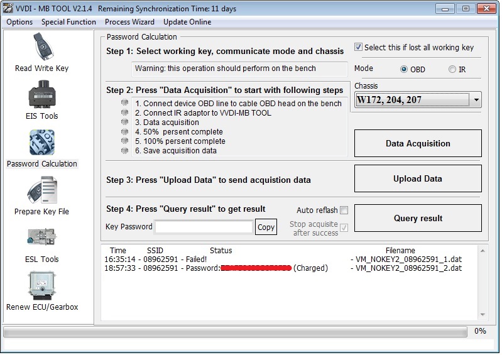The image size is (502, 355).
Task: Select the Password Calculation icon
Action: coord(42,143)
